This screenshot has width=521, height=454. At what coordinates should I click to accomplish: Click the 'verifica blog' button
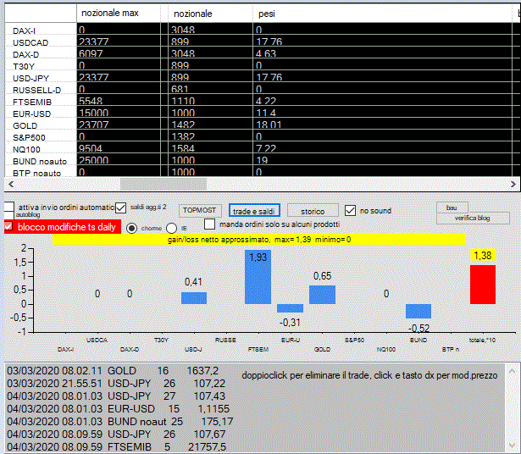(473, 218)
